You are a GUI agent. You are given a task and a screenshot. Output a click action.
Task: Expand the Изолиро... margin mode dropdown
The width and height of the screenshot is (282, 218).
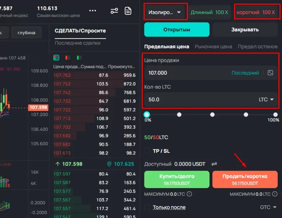point(165,12)
